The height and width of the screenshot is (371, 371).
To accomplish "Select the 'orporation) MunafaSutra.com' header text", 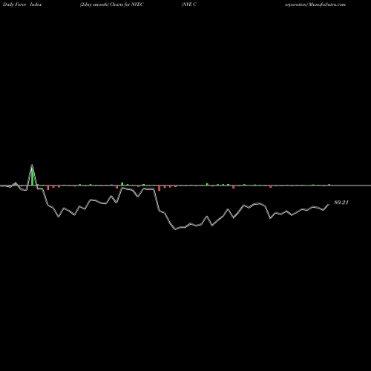I will point(315,4).
